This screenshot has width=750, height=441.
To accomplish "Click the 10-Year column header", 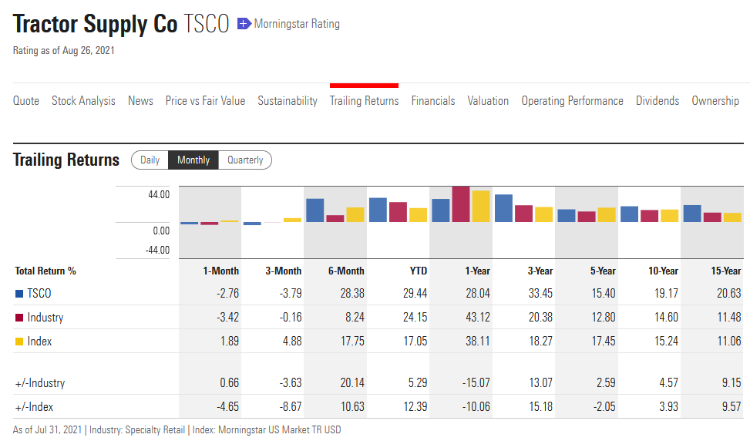I will (663, 271).
